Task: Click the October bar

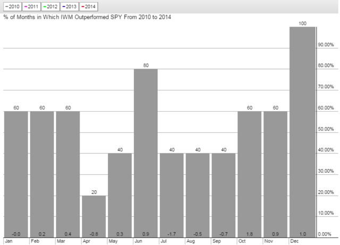Action: 250,174
